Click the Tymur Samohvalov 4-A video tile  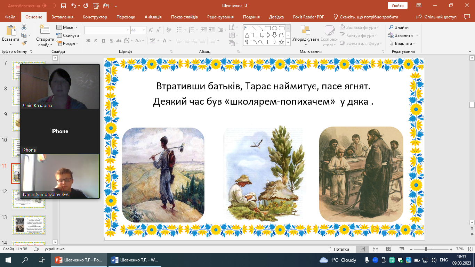(x=60, y=176)
